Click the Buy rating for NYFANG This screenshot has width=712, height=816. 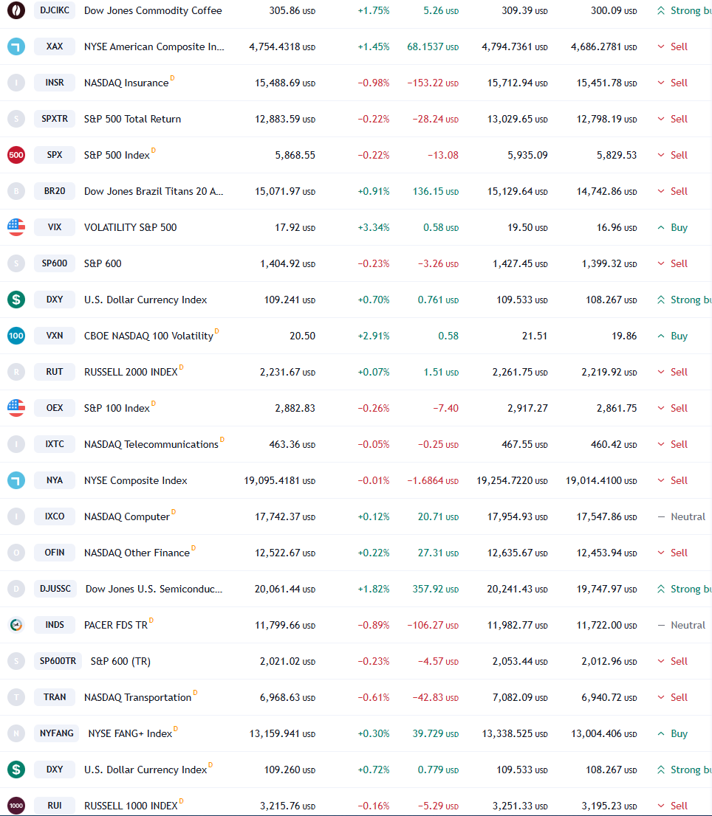(x=672, y=734)
